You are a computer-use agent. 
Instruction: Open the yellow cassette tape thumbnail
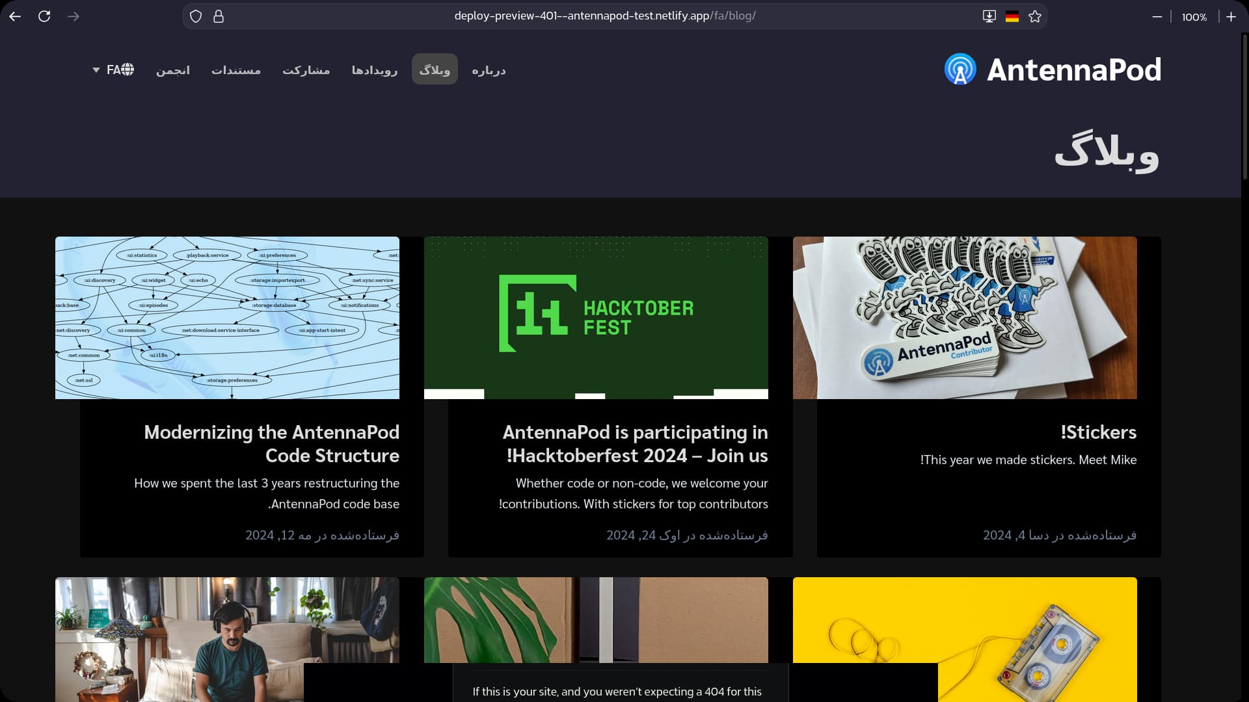pos(965,640)
